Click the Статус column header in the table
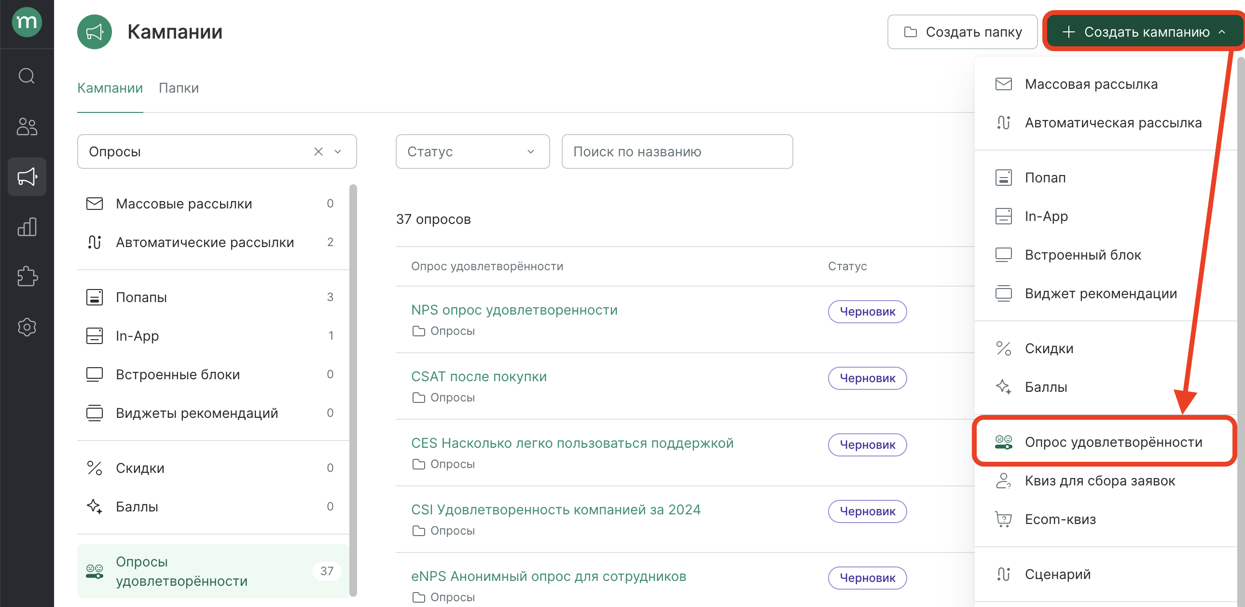The image size is (1245, 607). pos(847,266)
